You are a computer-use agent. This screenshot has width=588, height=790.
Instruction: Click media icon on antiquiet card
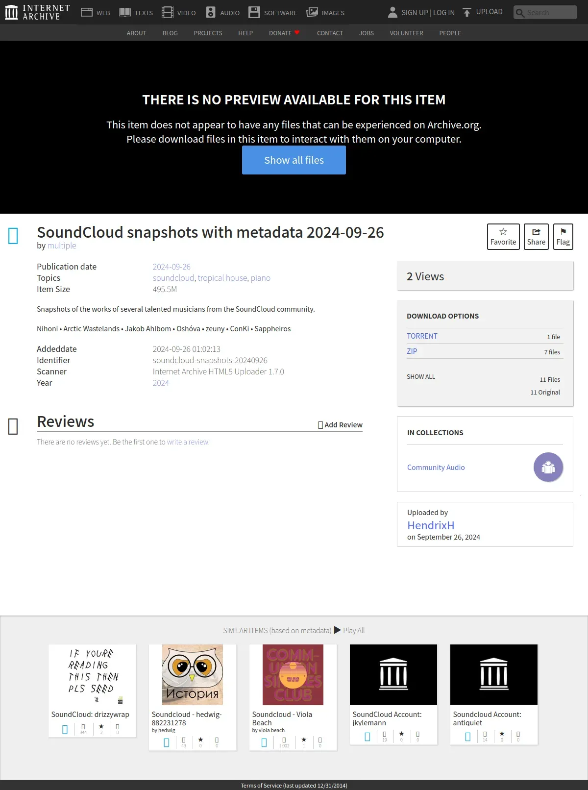click(467, 737)
